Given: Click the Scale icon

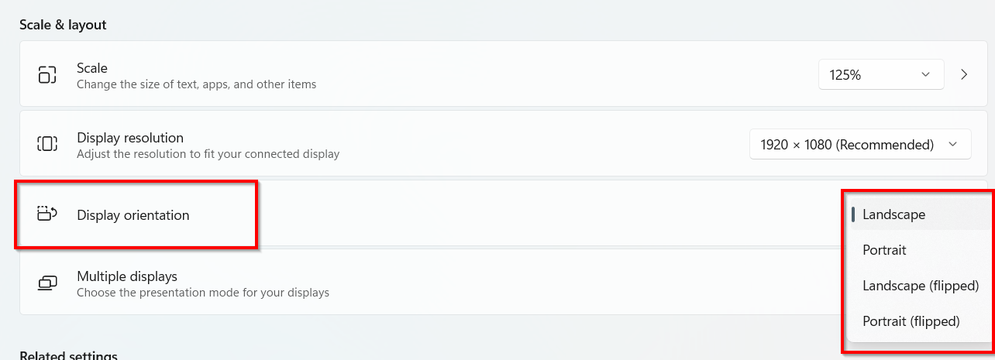Looking at the screenshot, I should point(47,75).
